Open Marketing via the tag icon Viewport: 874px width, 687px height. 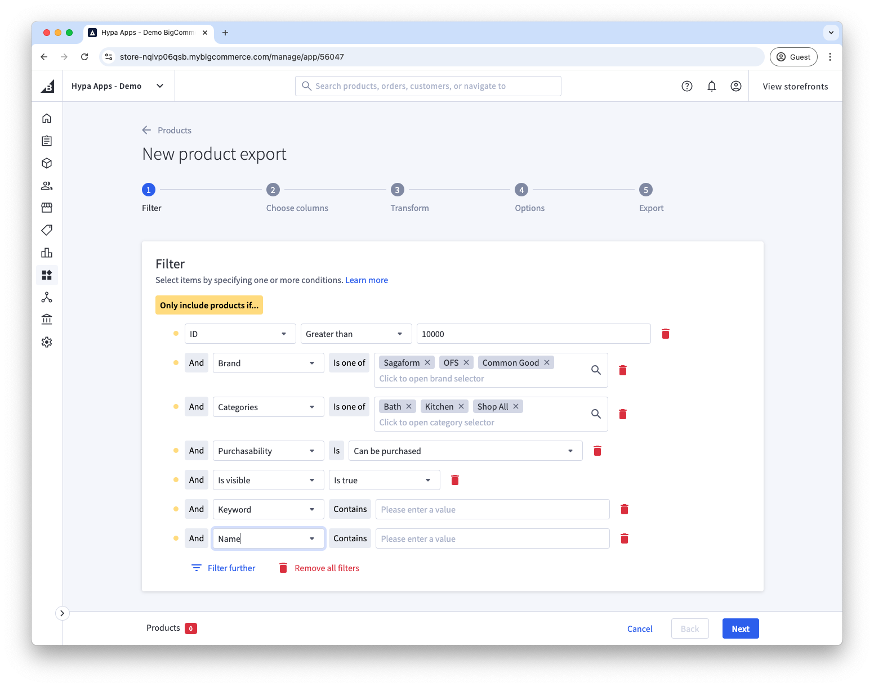47,230
